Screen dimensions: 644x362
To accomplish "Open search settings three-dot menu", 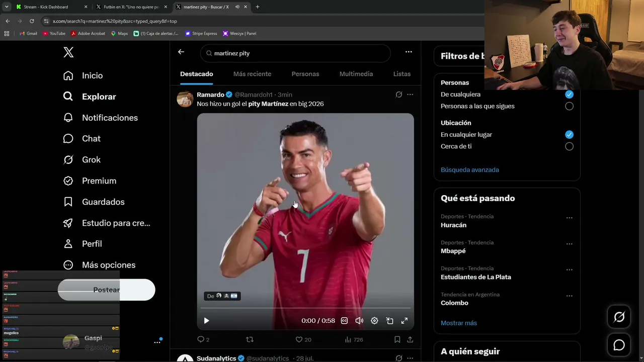I will [409, 52].
